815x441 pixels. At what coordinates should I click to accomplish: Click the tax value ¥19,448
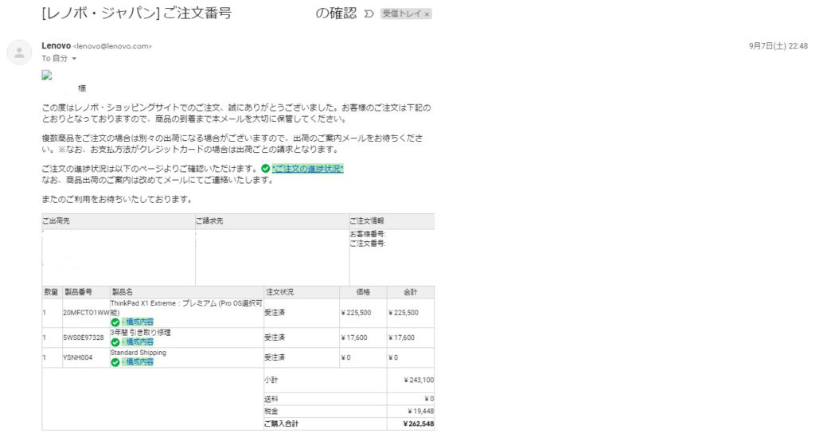[x=421, y=411]
